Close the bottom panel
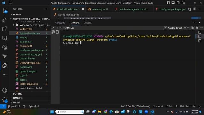 click(200, 23)
